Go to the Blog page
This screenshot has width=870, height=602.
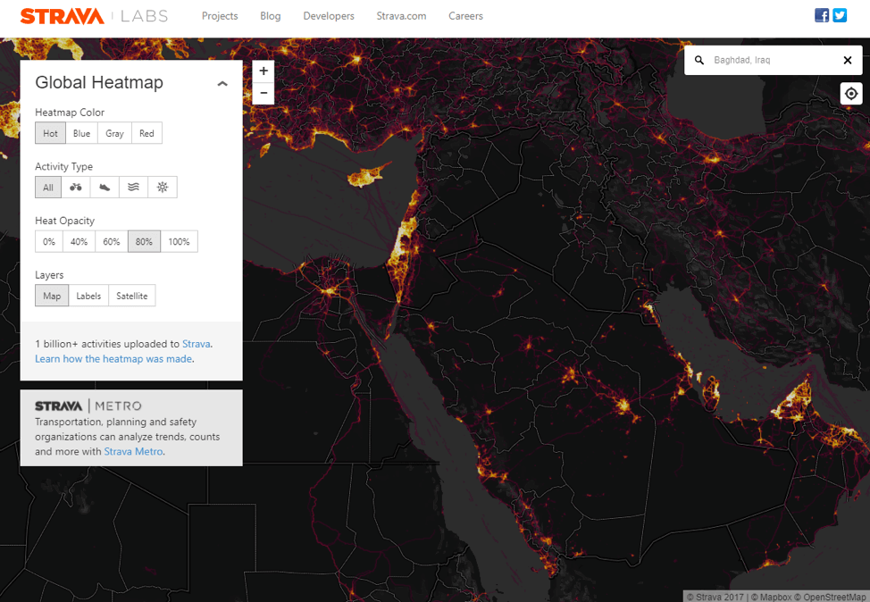[271, 16]
